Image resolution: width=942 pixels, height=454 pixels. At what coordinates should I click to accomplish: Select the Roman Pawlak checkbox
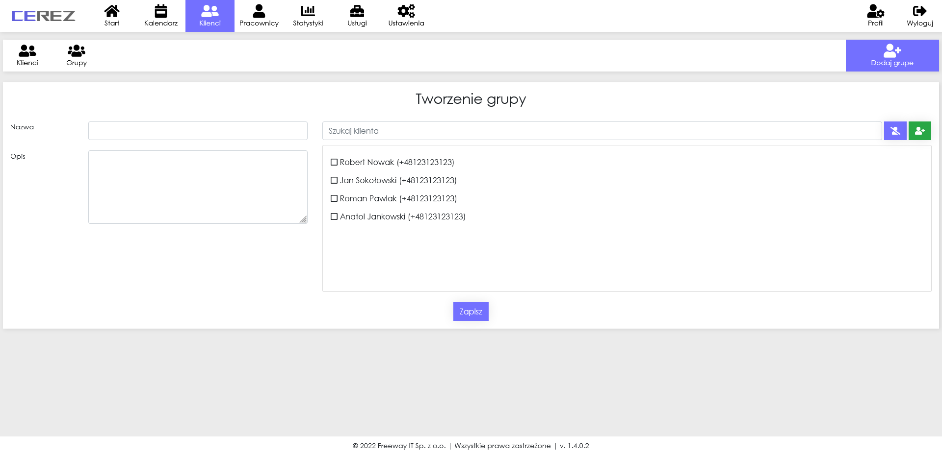[334, 198]
